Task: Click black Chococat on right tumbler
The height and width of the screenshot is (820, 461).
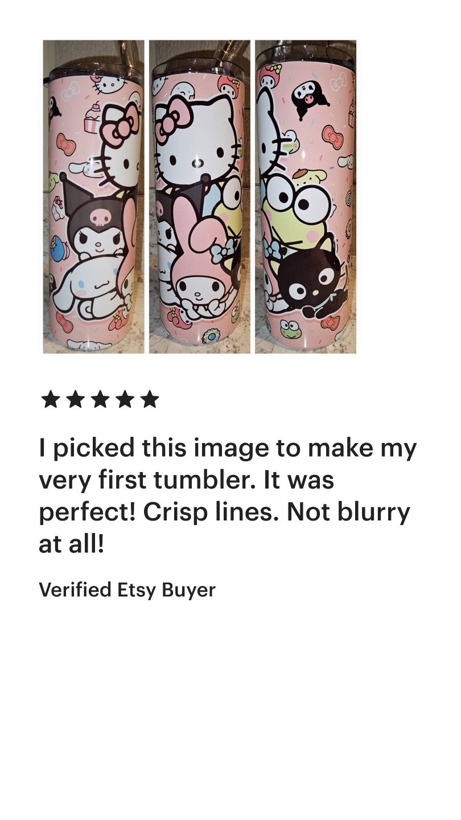Action: coord(312,279)
